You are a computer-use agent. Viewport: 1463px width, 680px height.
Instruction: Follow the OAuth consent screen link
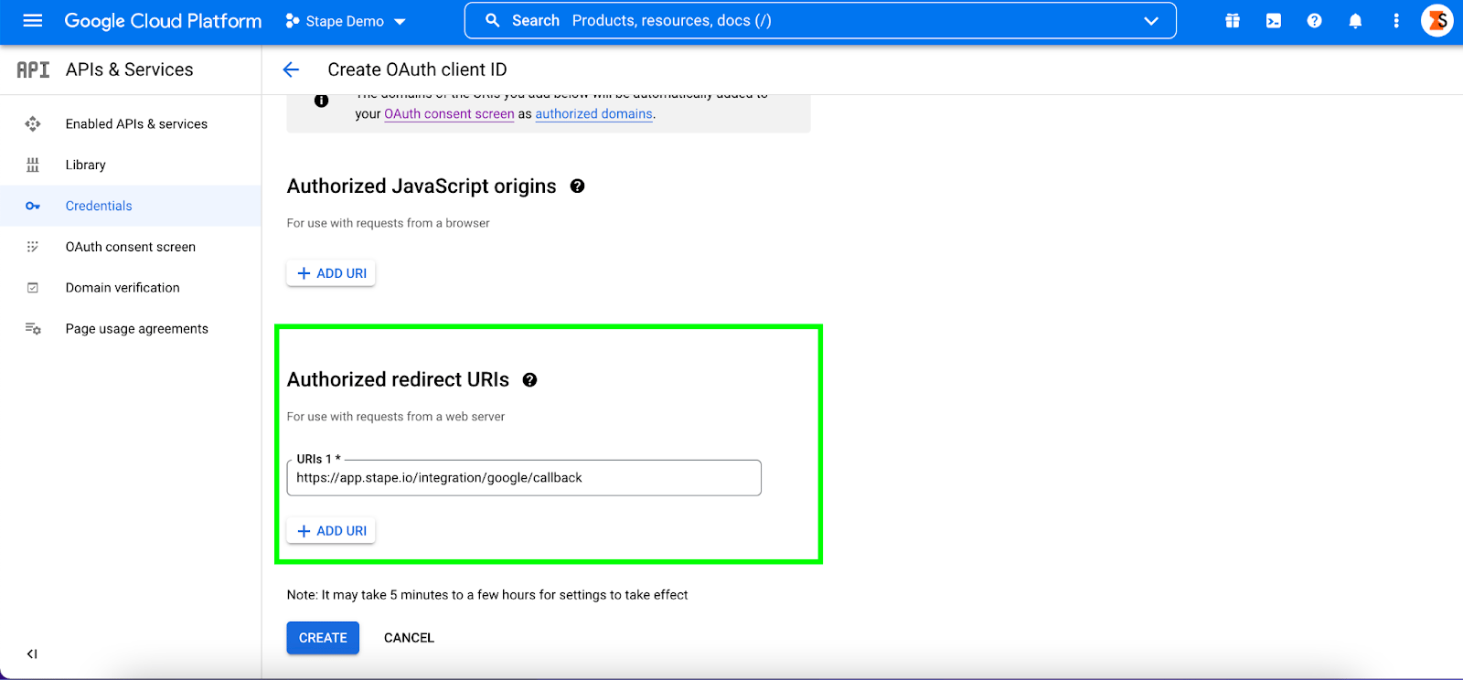[x=449, y=114]
